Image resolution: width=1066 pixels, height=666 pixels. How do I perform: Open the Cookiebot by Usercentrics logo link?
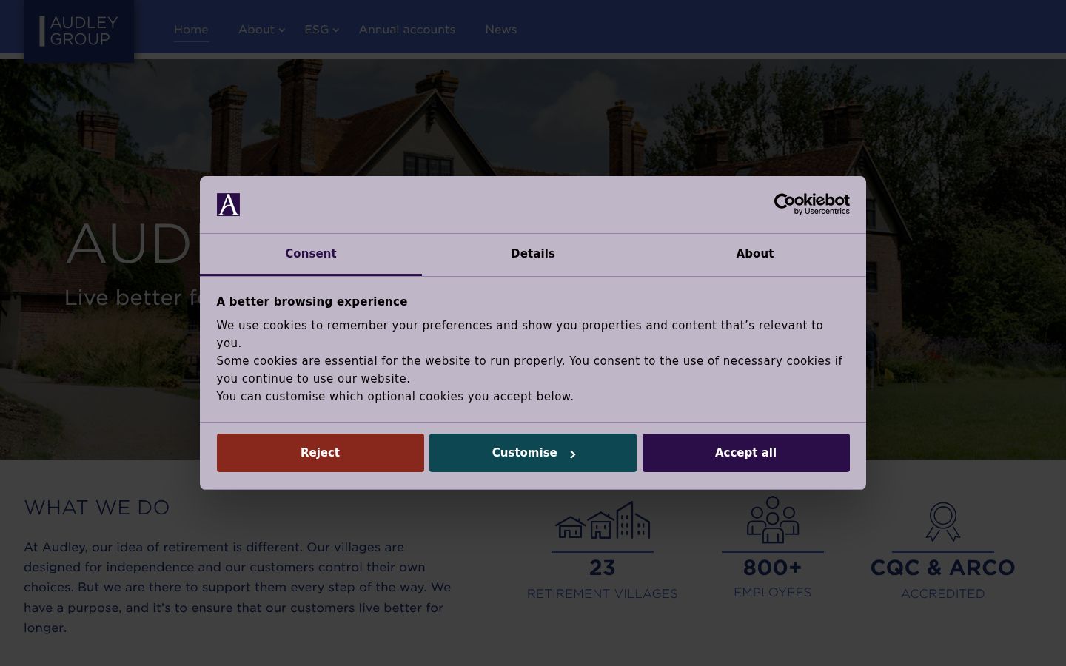tap(811, 204)
